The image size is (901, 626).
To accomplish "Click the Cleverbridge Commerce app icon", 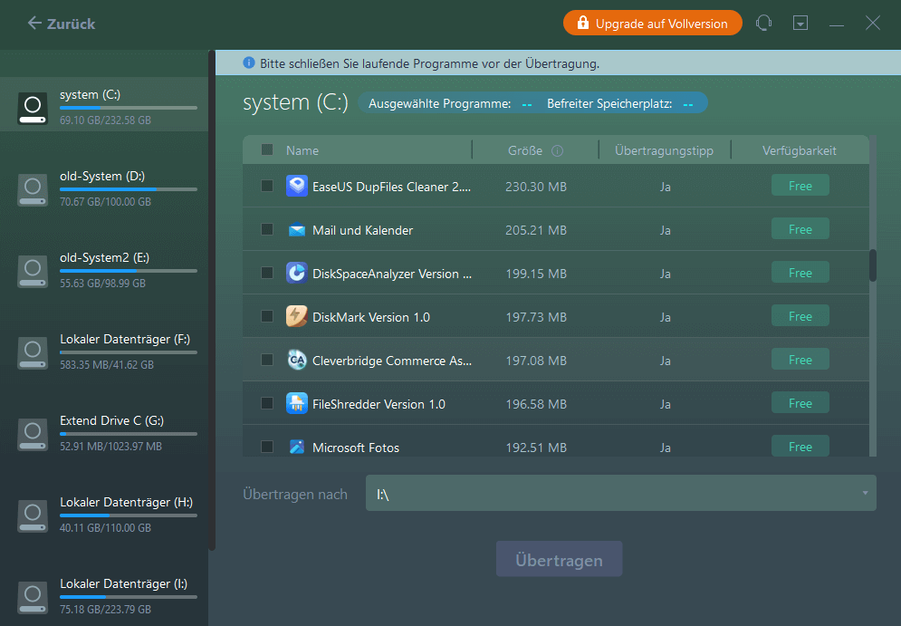I will point(296,360).
